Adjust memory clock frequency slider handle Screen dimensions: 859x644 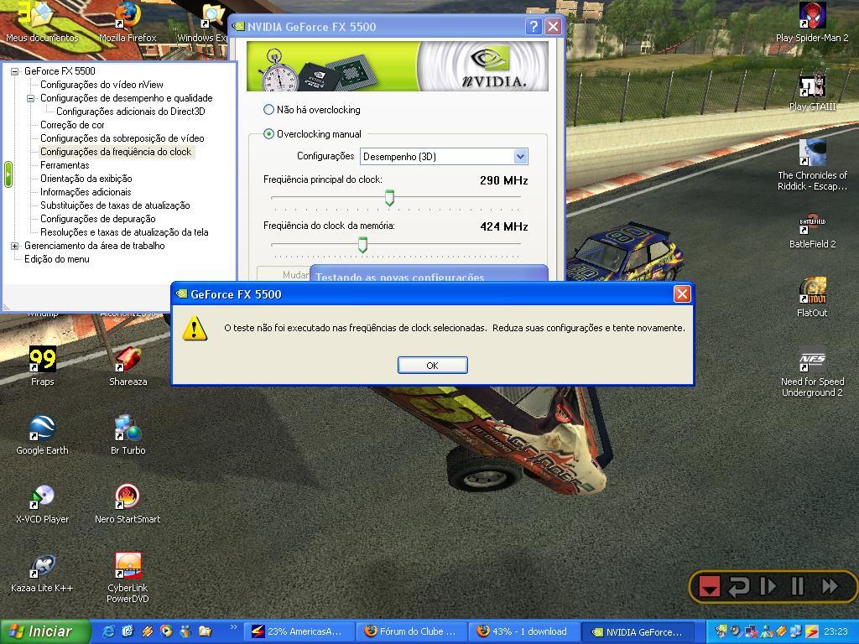[x=362, y=245]
